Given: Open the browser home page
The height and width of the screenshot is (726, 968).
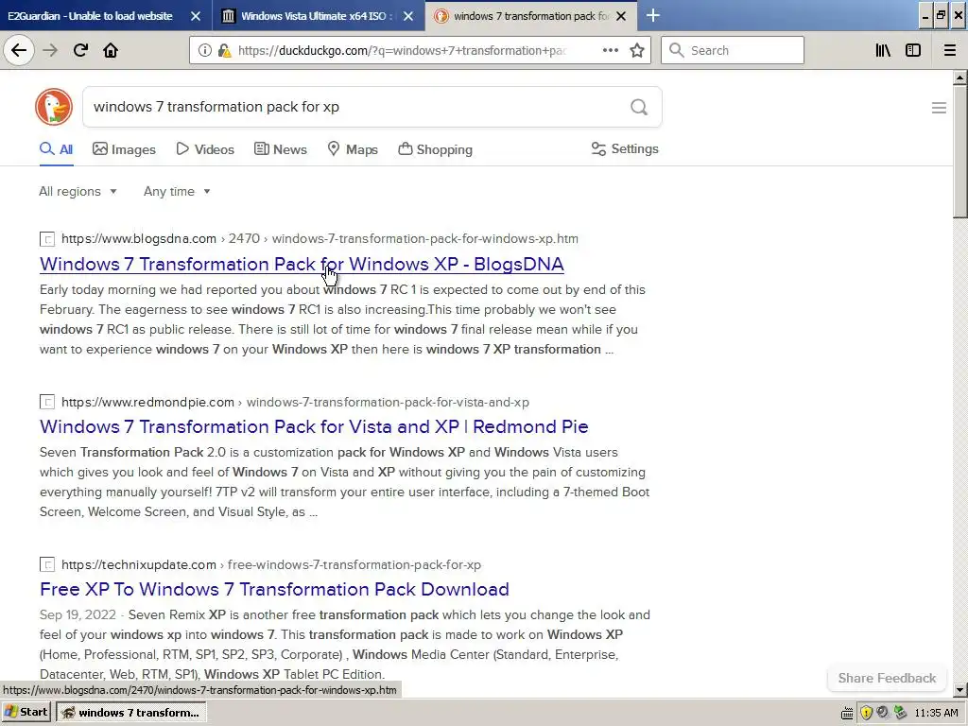Looking at the screenshot, I should (x=111, y=50).
